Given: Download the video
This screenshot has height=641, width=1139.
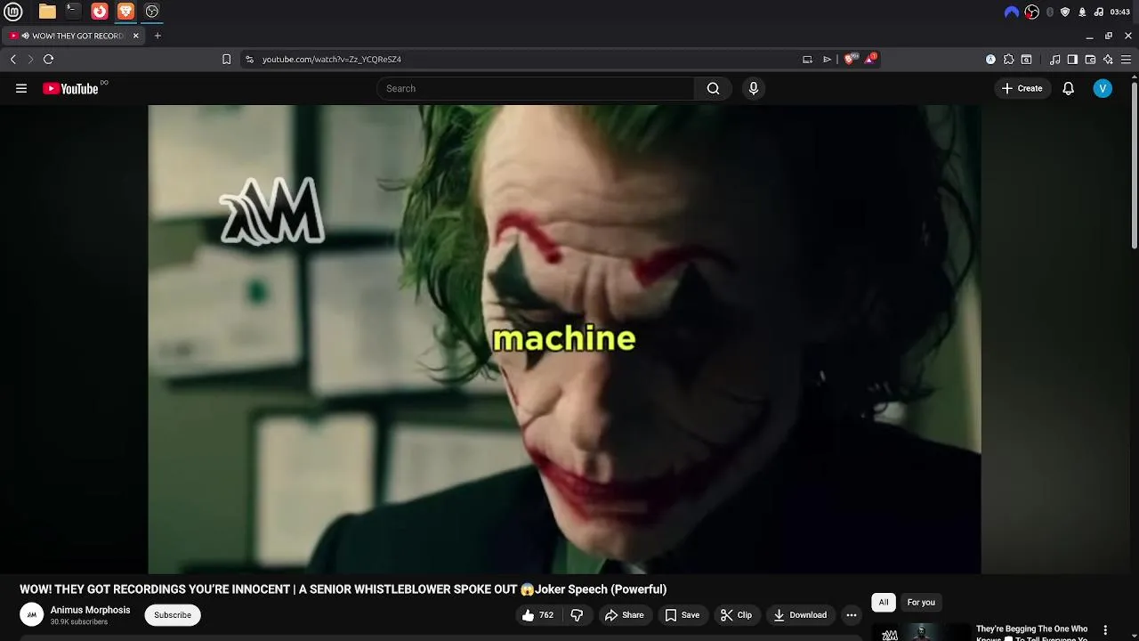Looking at the screenshot, I should pos(800,615).
